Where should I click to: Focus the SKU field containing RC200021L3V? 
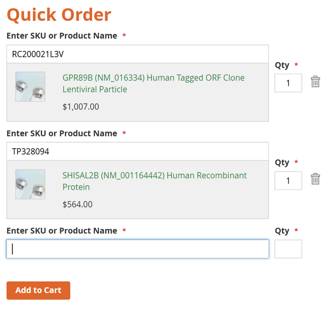137,54
